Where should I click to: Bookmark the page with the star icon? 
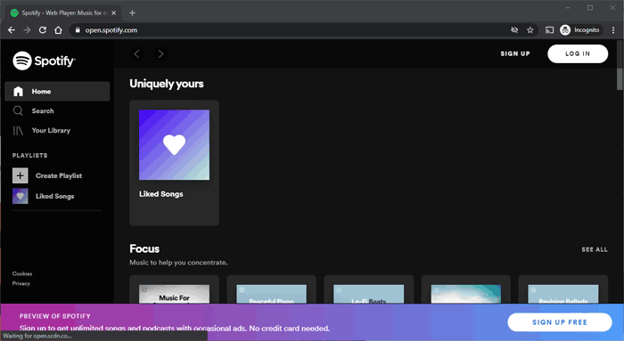tap(530, 30)
